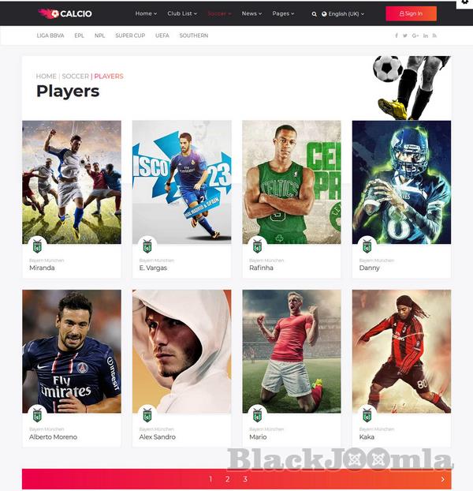473x491 pixels.
Task: Expand the Home dropdown menu
Action: (x=146, y=13)
